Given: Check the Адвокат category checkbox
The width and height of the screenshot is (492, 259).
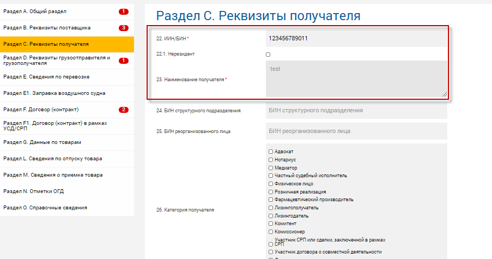Looking at the screenshot, I should (x=271, y=152).
